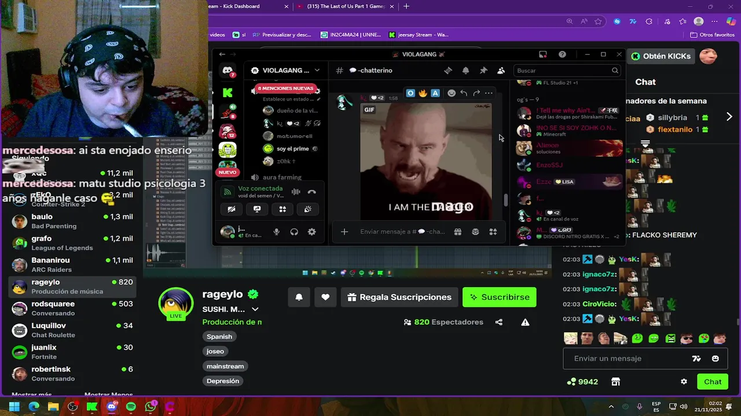Reply to the GIF message

[x=464, y=93]
